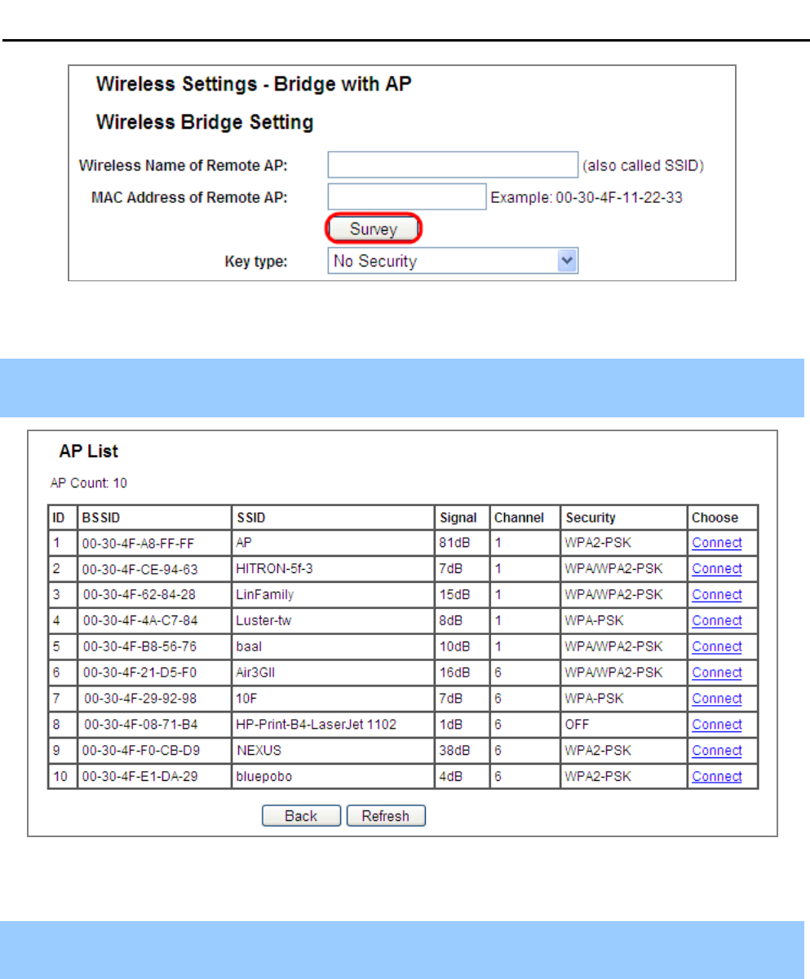Connect to the AP network
Viewport: 810px width, 979px height.
(717, 543)
